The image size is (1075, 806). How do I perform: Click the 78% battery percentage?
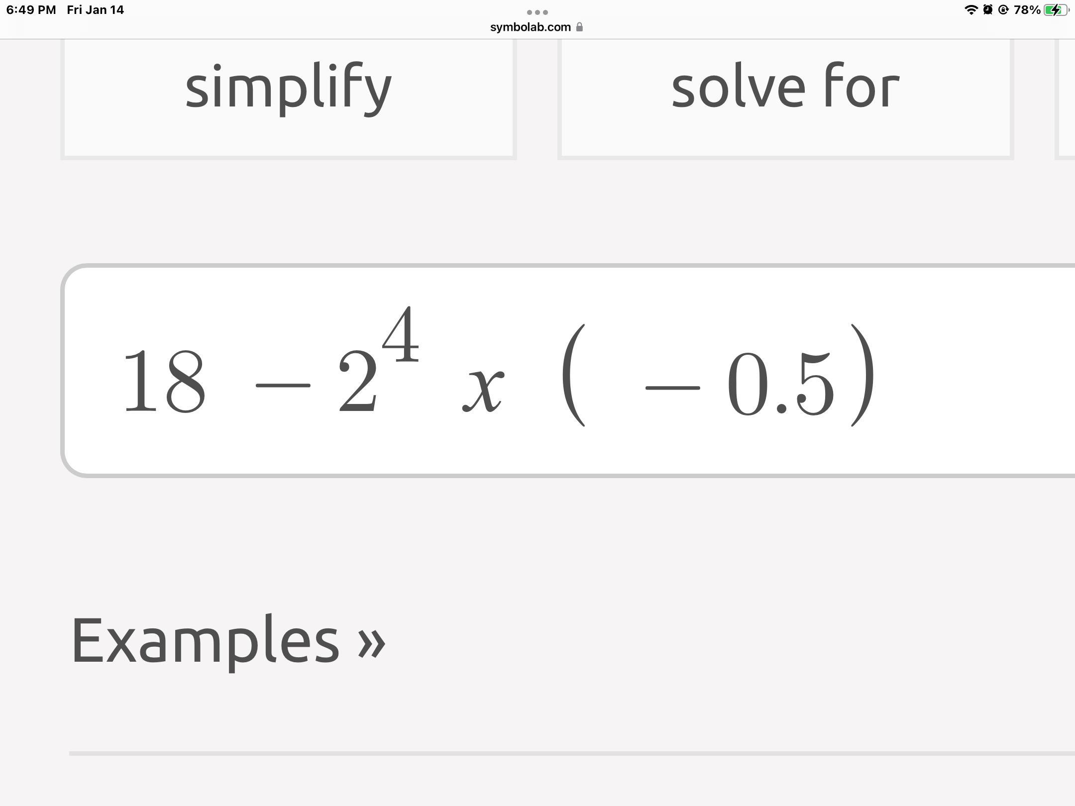click(x=1027, y=10)
